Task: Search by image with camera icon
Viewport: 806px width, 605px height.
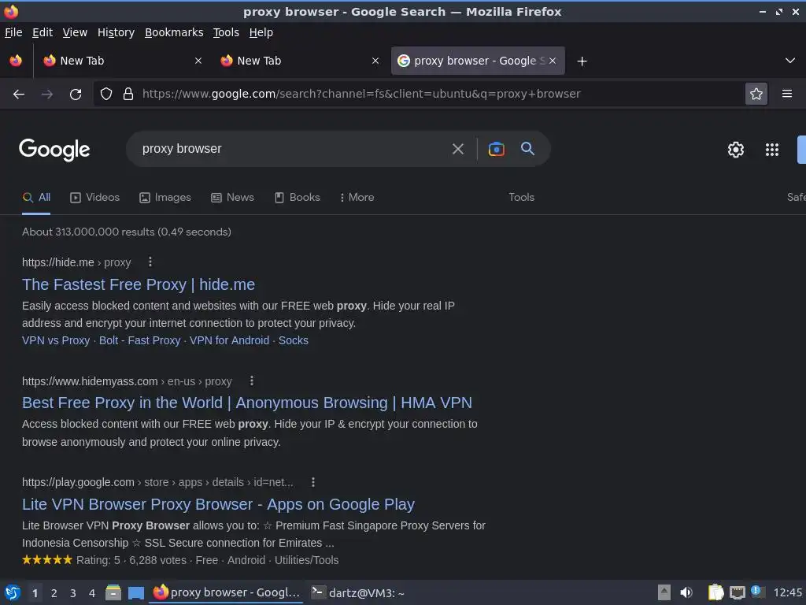Action: pyautogui.click(x=496, y=149)
